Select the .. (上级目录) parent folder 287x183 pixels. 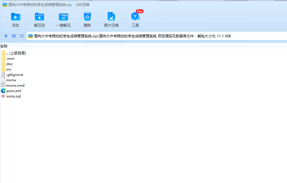pos(14,53)
